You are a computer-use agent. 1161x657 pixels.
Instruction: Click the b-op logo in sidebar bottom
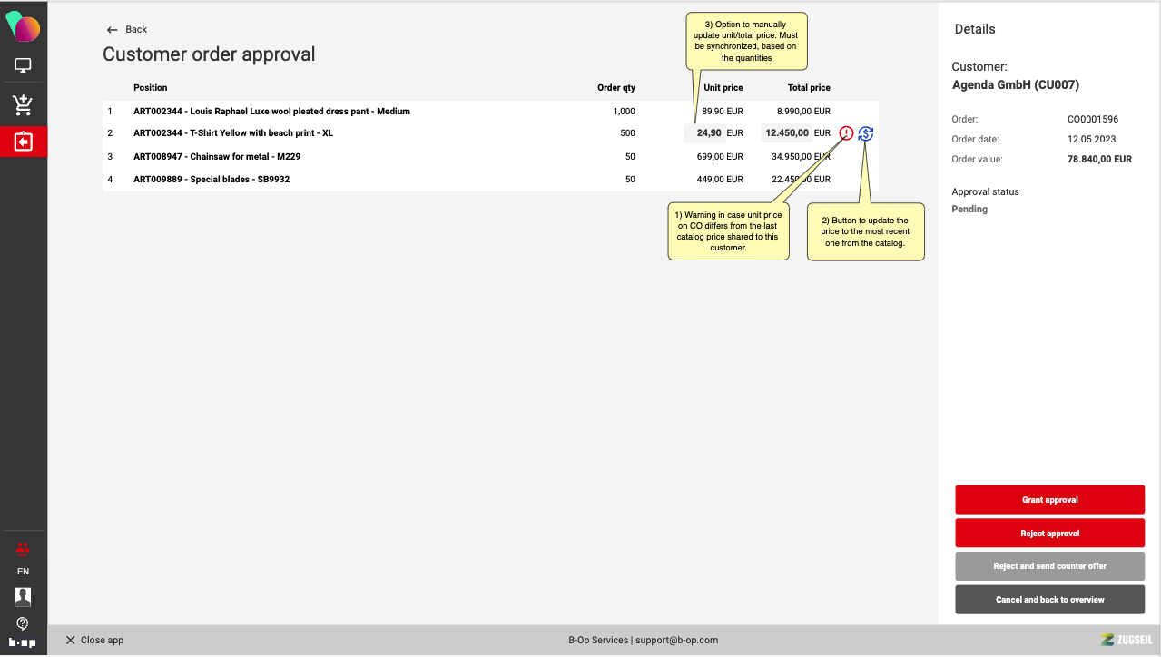click(x=24, y=643)
